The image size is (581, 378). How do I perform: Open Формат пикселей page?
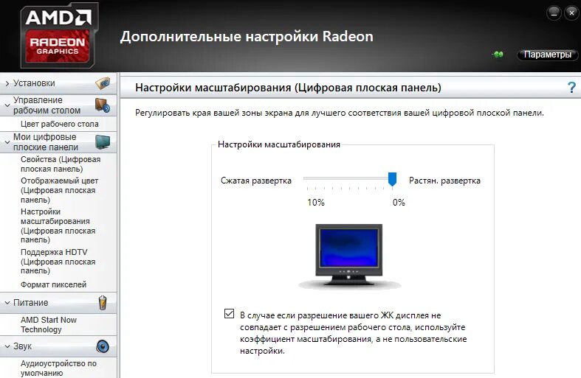pos(53,284)
